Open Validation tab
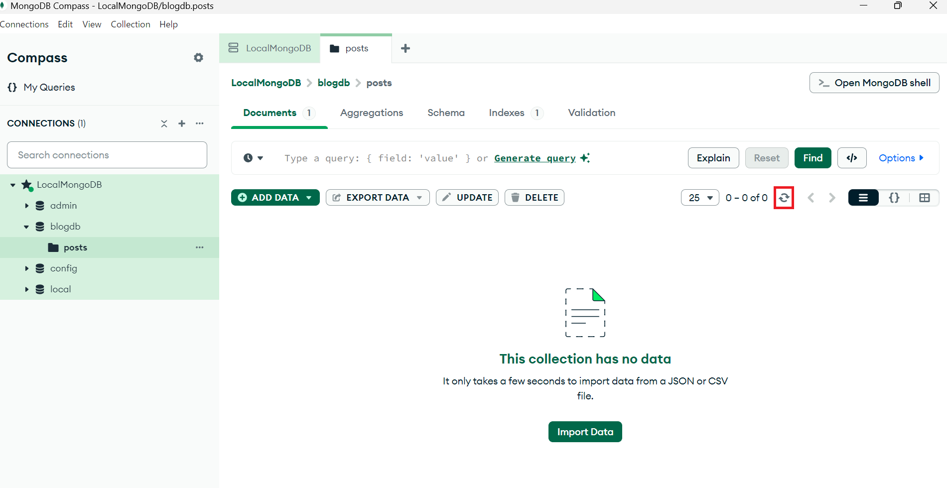The width and height of the screenshot is (947, 488). [x=591, y=113]
